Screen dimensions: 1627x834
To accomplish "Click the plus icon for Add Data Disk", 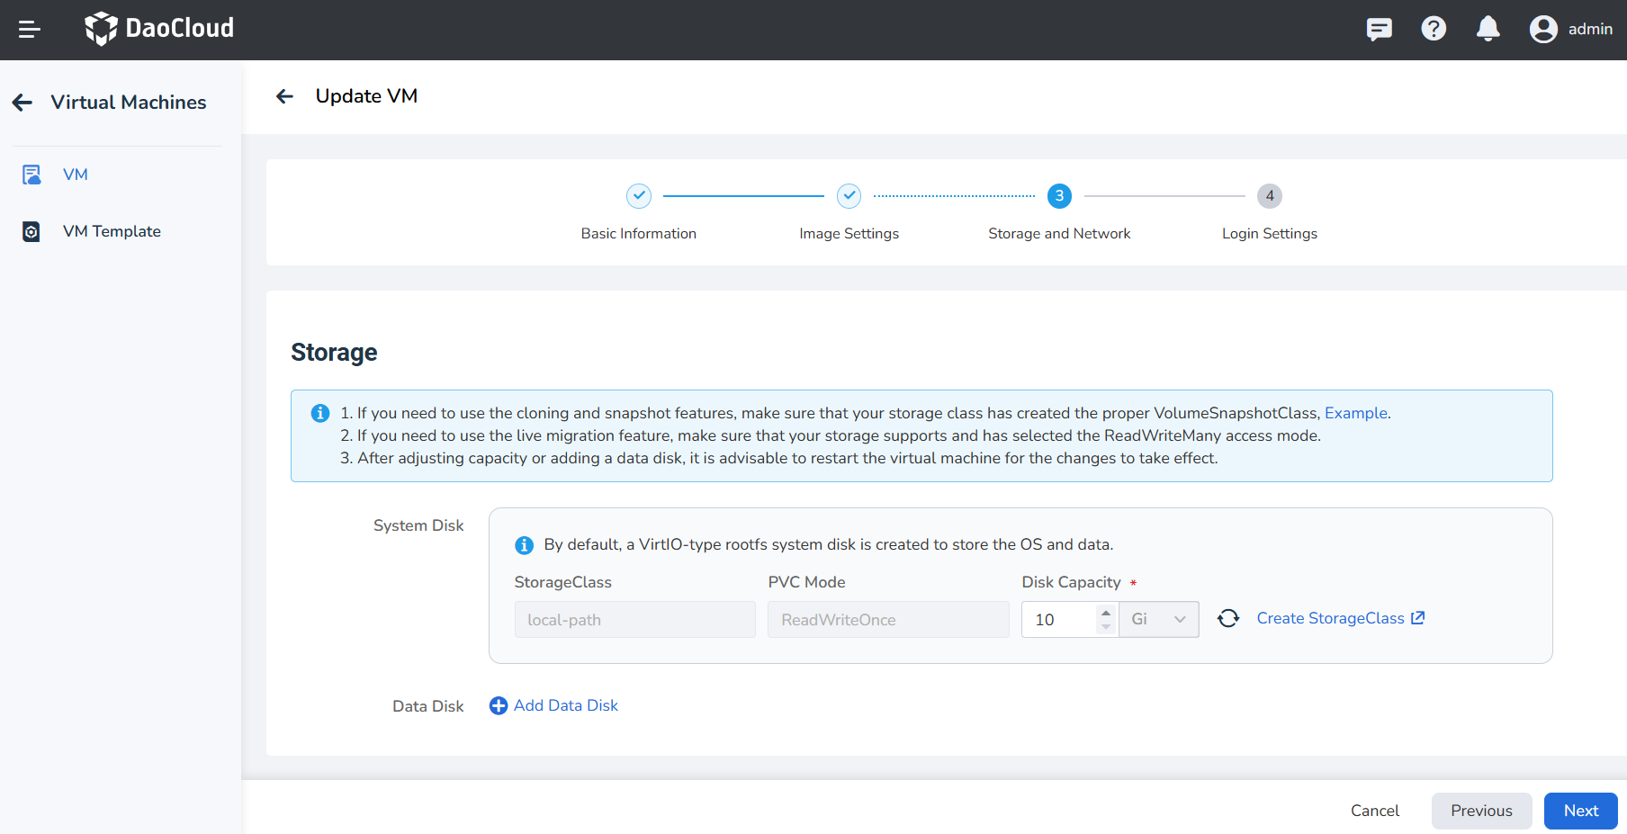I will [x=499, y=706].
